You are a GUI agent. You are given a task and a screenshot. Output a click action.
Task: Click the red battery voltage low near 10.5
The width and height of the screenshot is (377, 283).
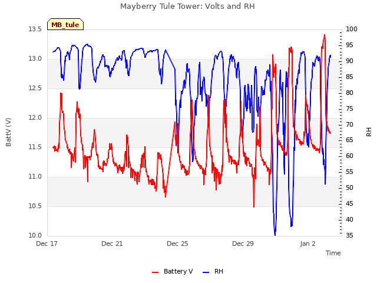pyautogui.click(x=254, y=206)
